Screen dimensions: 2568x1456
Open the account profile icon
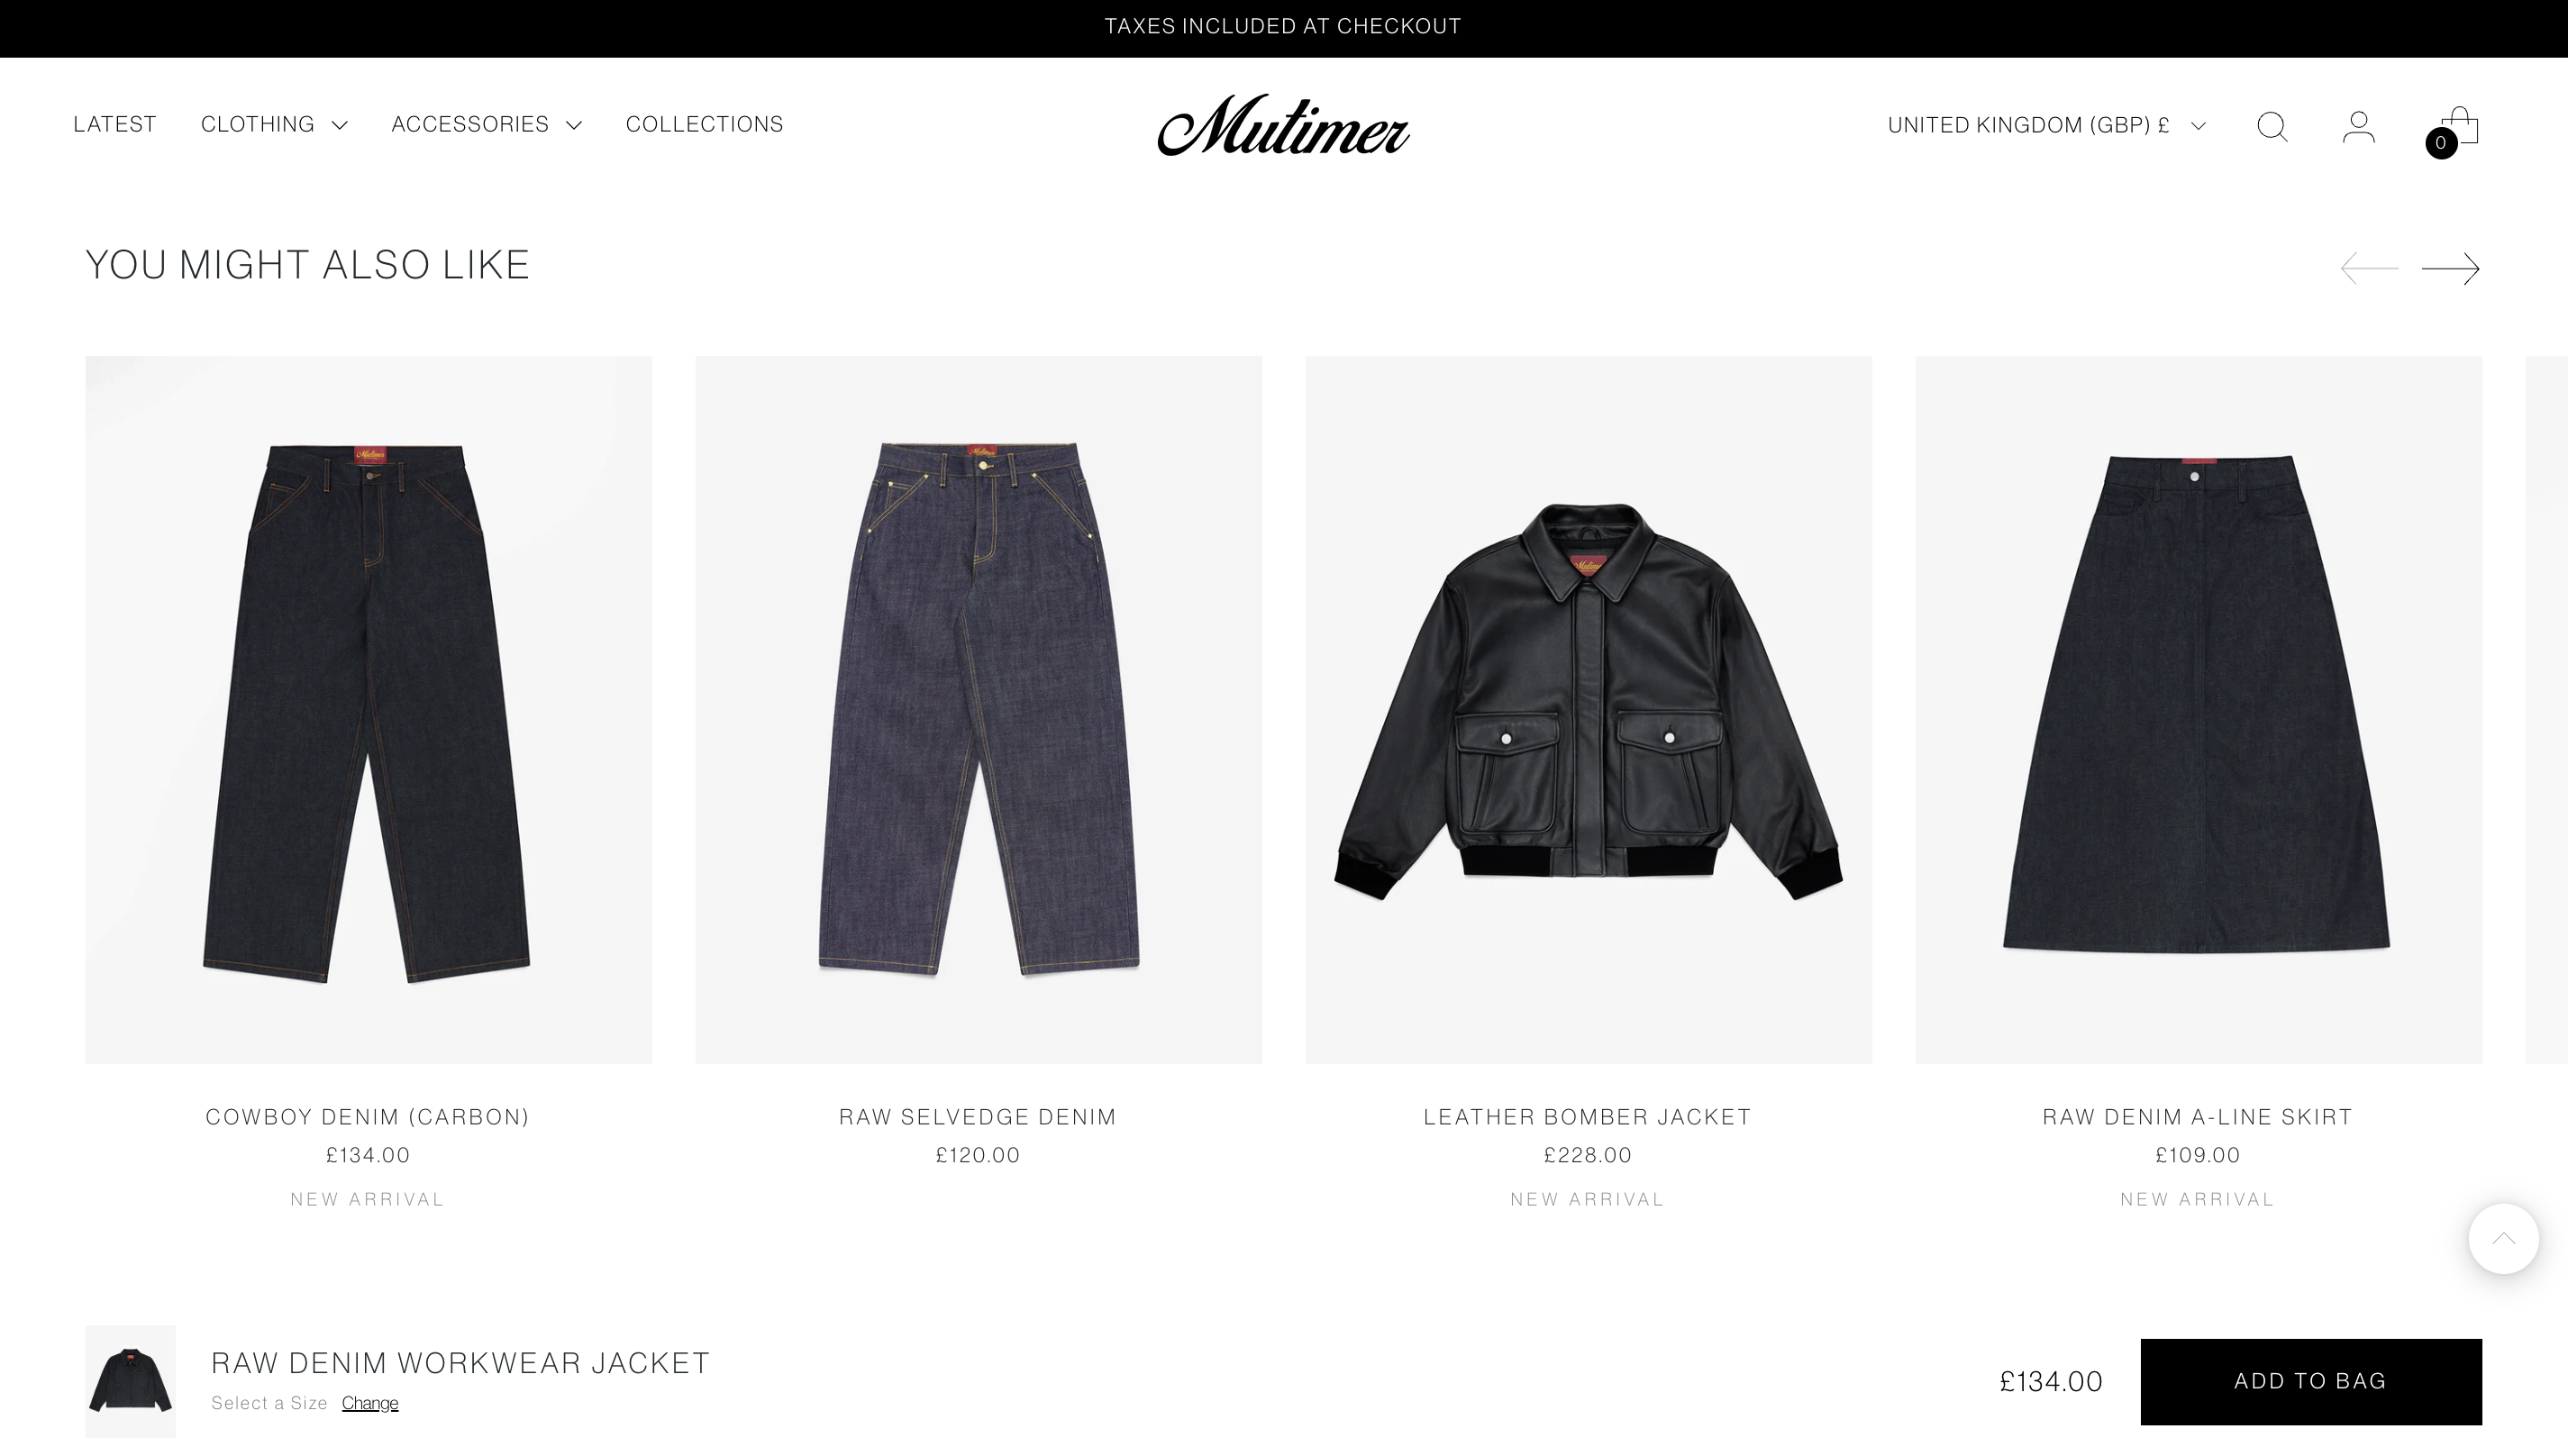point(2358,127)
